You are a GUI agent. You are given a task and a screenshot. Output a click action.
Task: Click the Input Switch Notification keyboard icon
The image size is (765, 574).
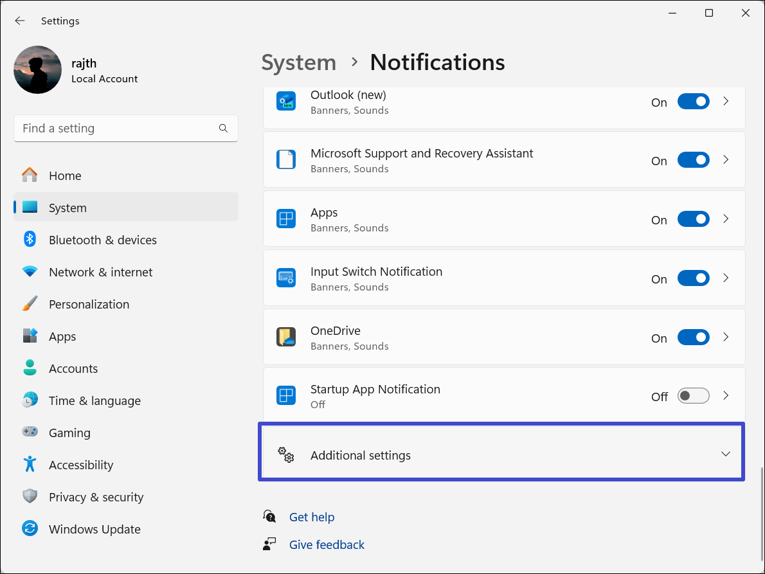coord(286,278)
